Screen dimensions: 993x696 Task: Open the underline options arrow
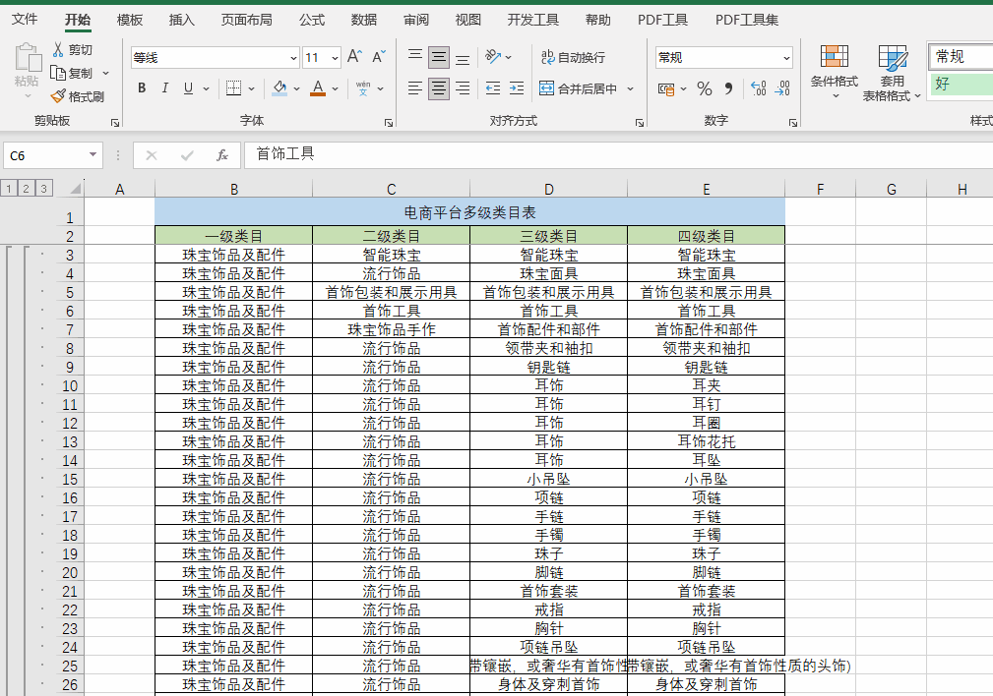(206, 88)
